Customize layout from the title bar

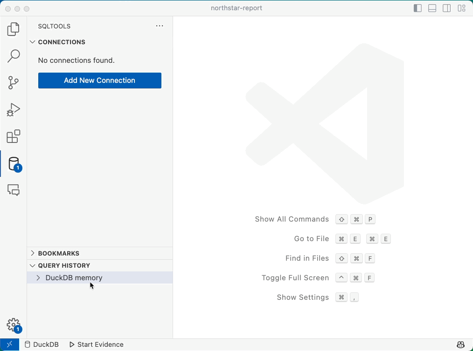461,8
